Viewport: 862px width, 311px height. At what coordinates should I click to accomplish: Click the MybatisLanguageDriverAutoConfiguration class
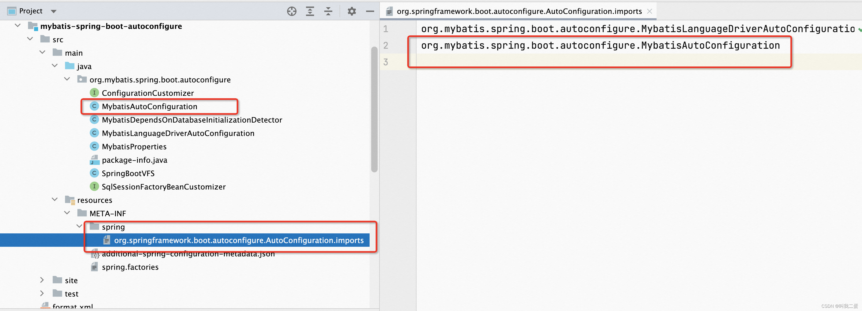178,133
